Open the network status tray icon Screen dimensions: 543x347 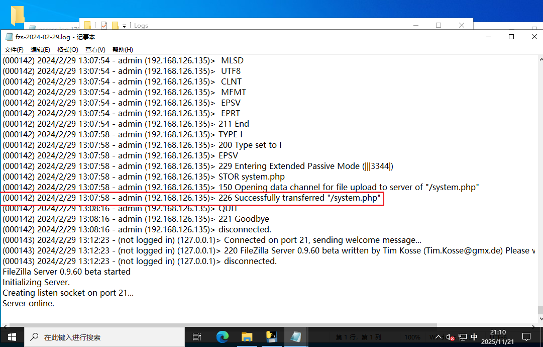click(462, 337)
